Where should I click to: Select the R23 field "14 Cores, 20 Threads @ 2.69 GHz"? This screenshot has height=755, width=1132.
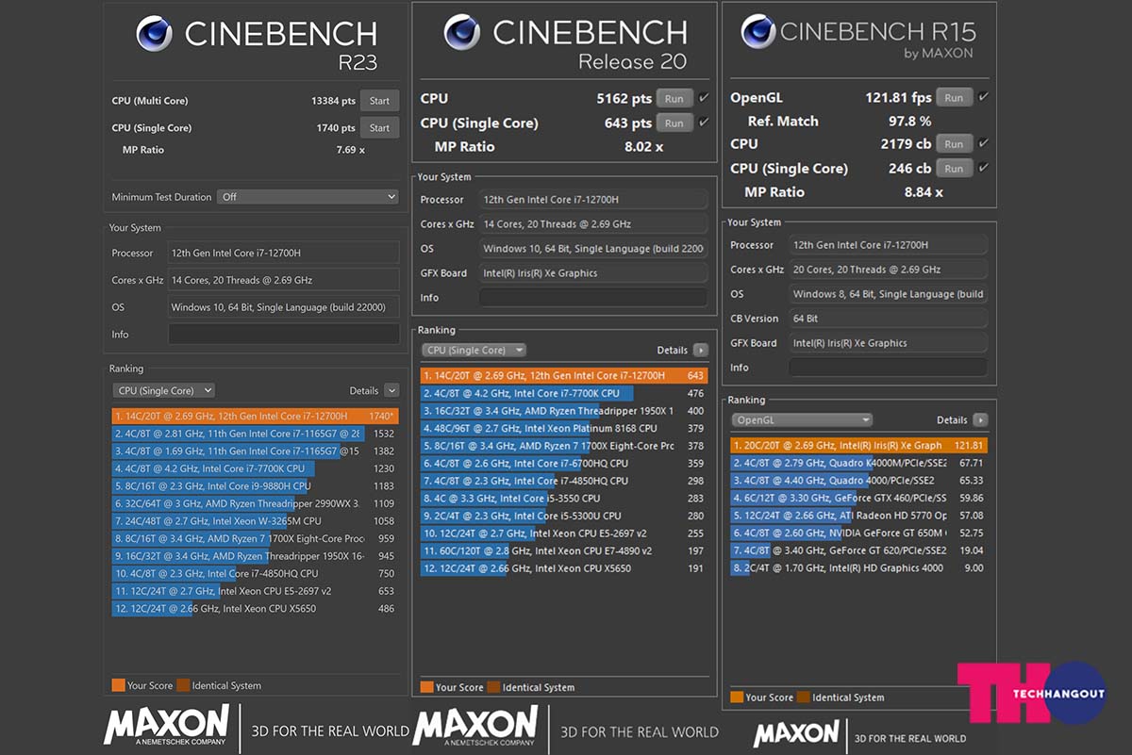pos(284,280)
